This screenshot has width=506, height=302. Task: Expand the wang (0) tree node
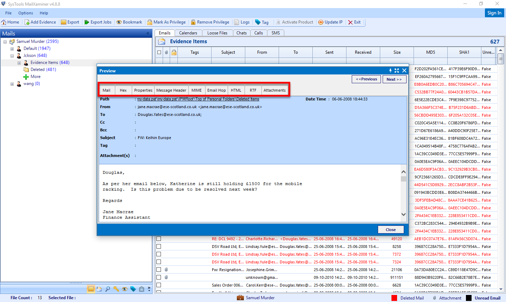(x=12, y=84)
